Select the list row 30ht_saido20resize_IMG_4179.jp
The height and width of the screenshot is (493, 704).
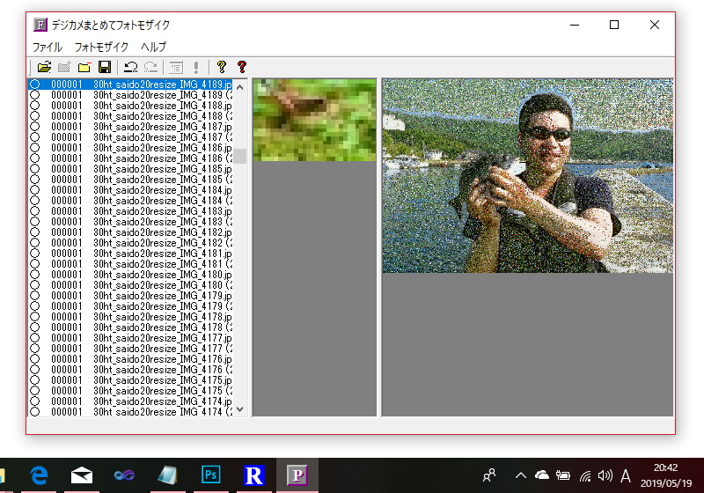click(130, 296)
